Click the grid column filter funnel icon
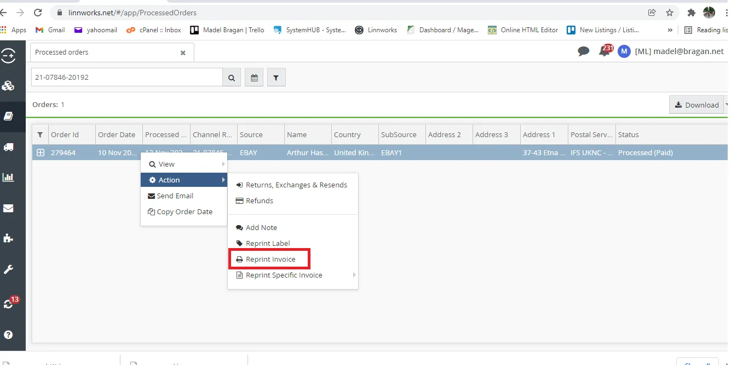The width and height of the screenshot is (743, 365). point(40,134)
